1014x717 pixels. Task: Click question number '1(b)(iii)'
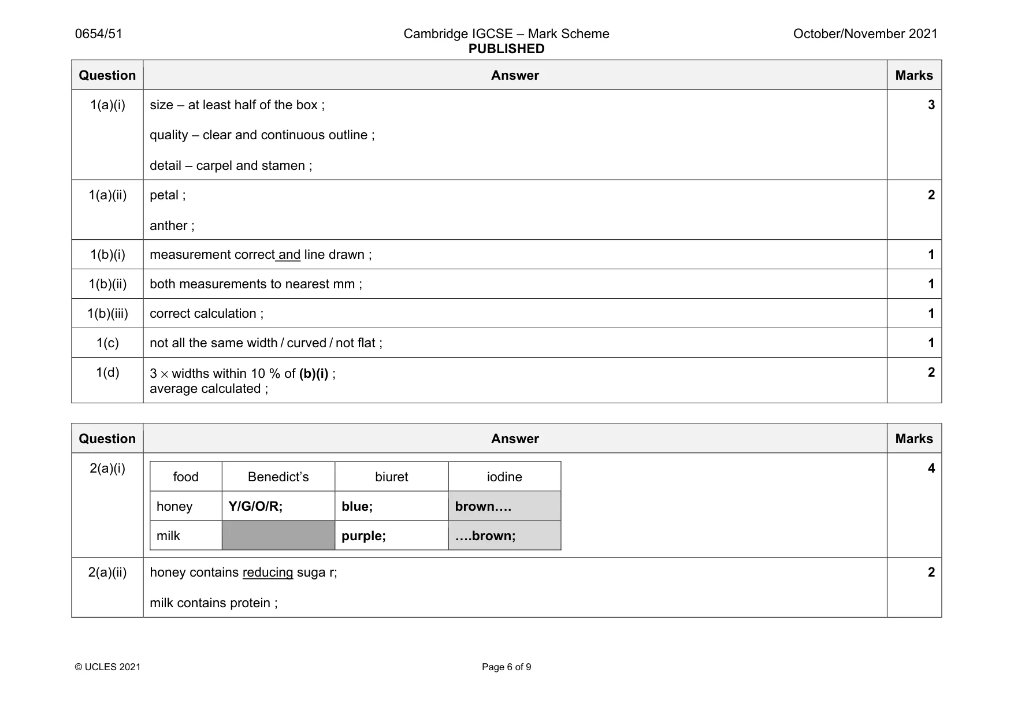pos(107,313)
